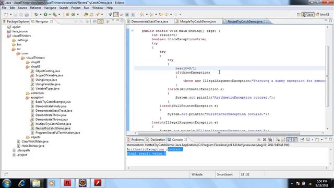Switch to the Java EE perspective

point(323,15)
